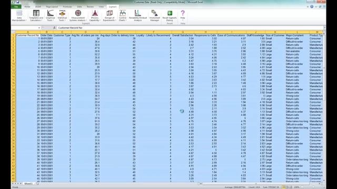337x189 pixels.
Task: Click Avg No. of orders per mo header
Action: tap(85, 35)
